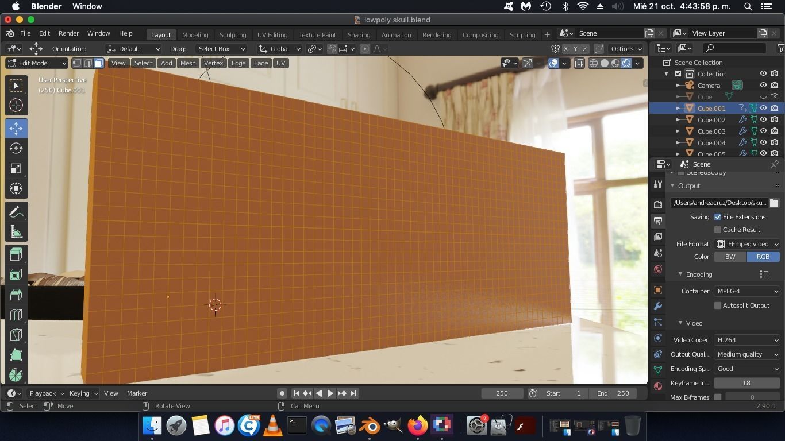Hide Cube.002 with its eye icon
The image size is (785, 441).
click(x=763, y=120)
